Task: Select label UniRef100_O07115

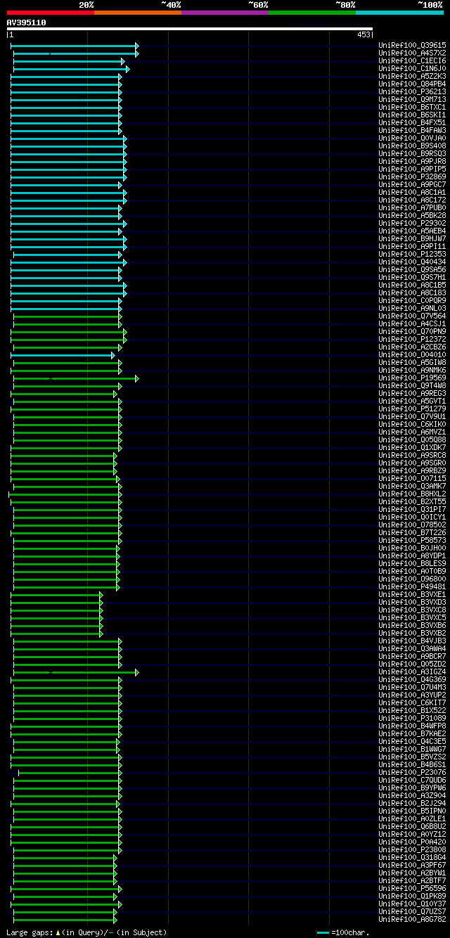Action: [412, 478]
